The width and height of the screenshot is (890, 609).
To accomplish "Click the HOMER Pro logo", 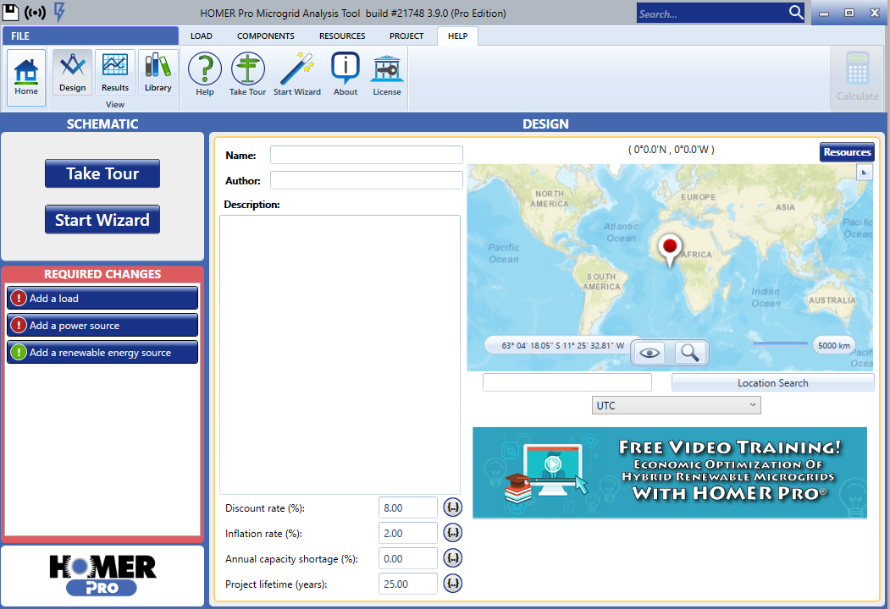I will coord(102,575).
